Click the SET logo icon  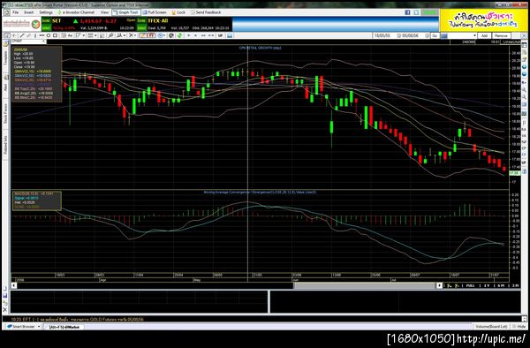coord(35,25)
